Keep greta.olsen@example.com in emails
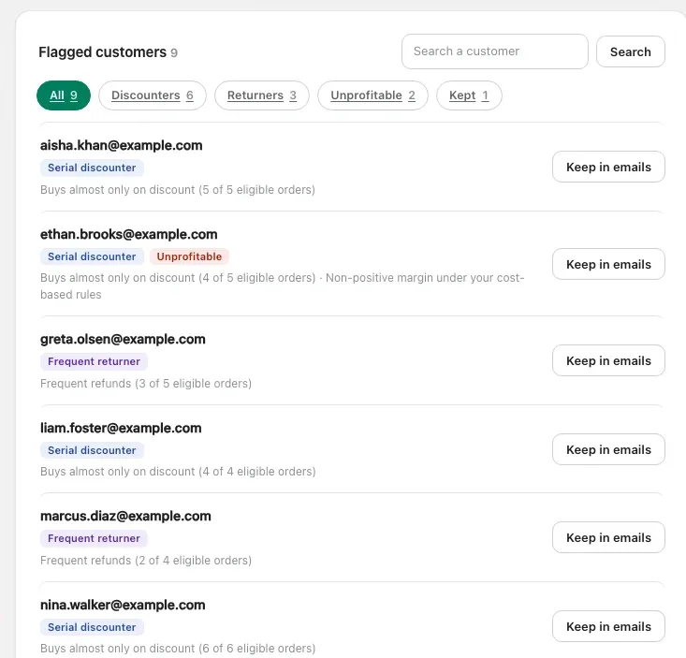The width and height of the screenshot is (686, 658). point(608,360)
